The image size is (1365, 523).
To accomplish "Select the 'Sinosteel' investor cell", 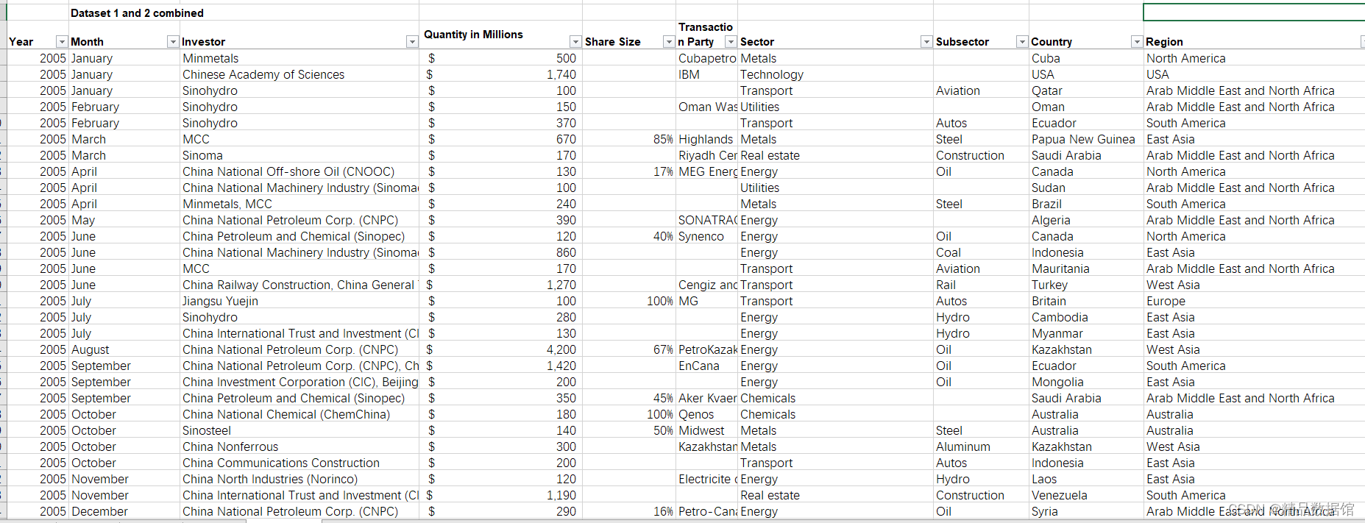I will point(299,430).
